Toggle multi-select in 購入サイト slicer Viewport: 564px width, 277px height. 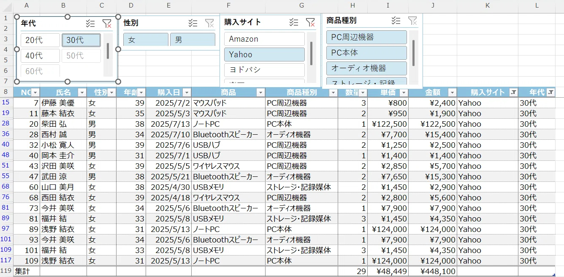(294, 22)
